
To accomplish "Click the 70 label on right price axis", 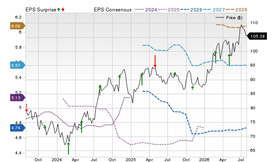I will pos(252,137).
